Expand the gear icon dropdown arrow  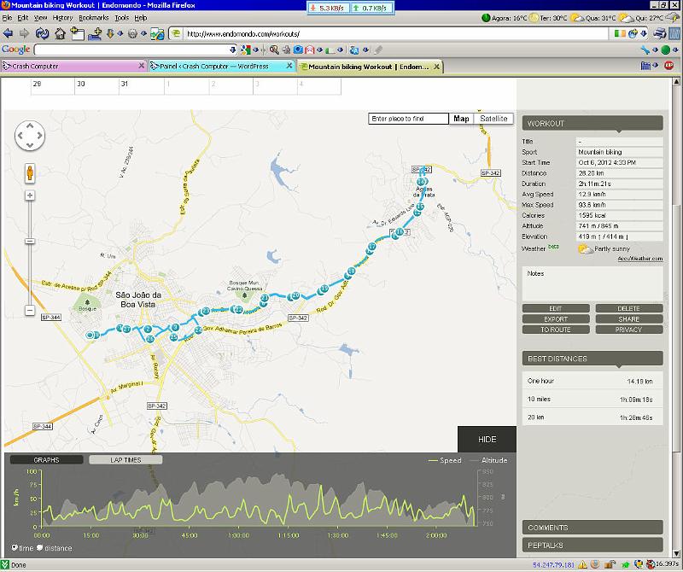(143, 33)
